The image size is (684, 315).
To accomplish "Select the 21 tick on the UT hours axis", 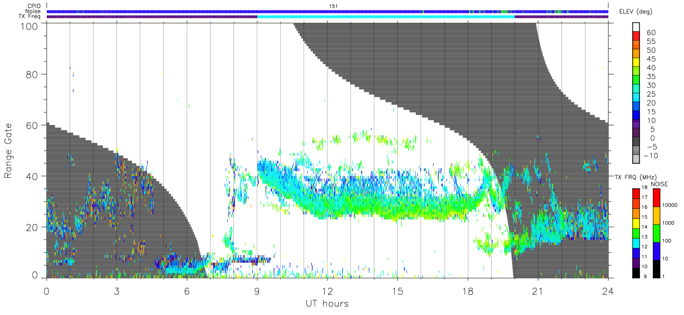I will tap(538, 291).
